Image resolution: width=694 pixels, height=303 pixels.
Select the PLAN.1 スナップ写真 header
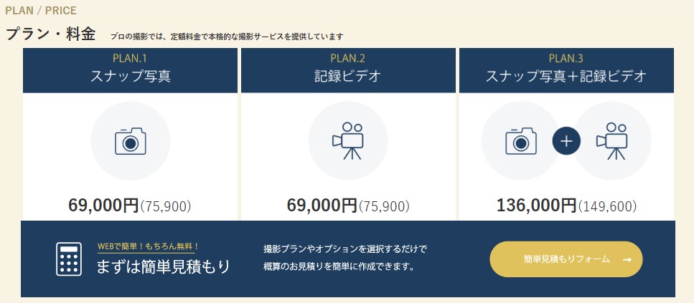tap(131, 70)
